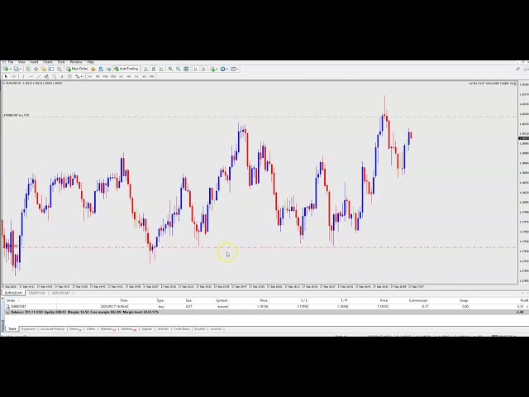This screenshot has height=397, width=529.
Task: Select the cursor arrow tool
Action: [x=6, y=76]
